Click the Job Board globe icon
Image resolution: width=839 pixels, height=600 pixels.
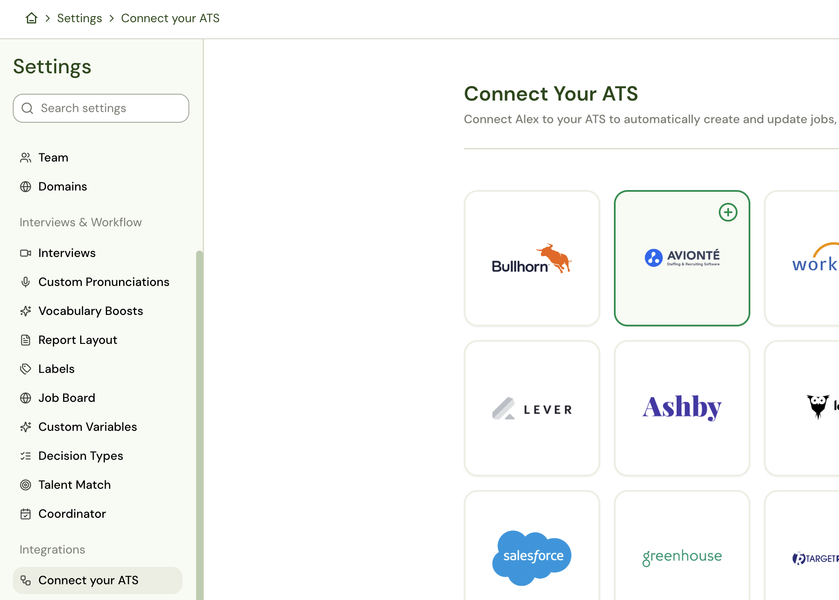26,398
